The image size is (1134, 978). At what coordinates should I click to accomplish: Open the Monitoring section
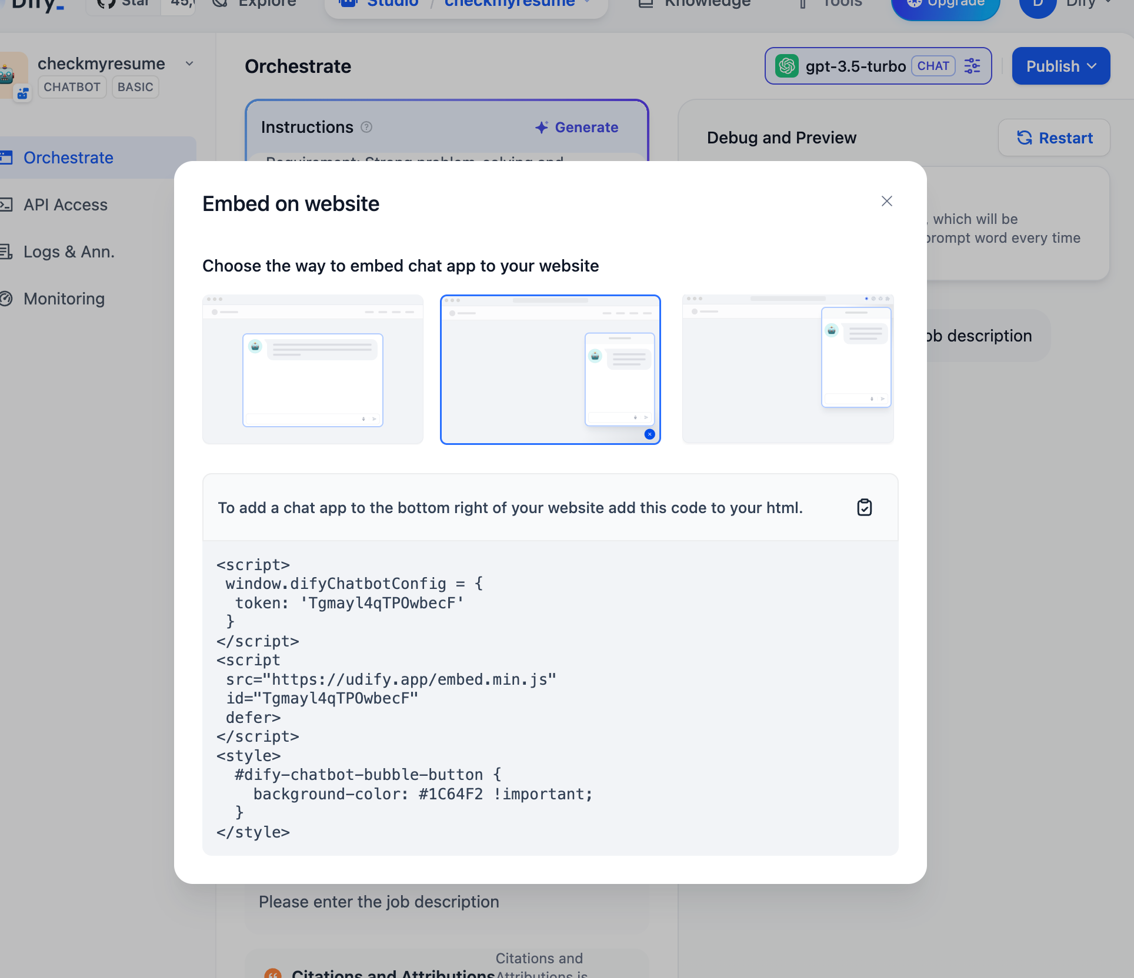(x=64, y=299)
